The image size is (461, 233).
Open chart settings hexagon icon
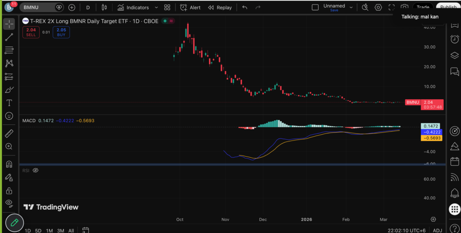click(x=378, y=8)
